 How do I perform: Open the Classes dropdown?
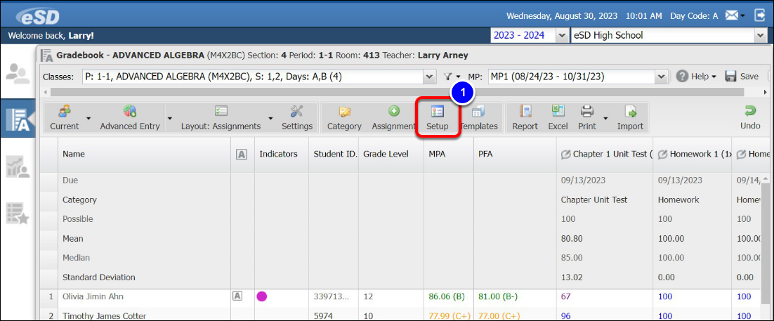pos(430,77)
